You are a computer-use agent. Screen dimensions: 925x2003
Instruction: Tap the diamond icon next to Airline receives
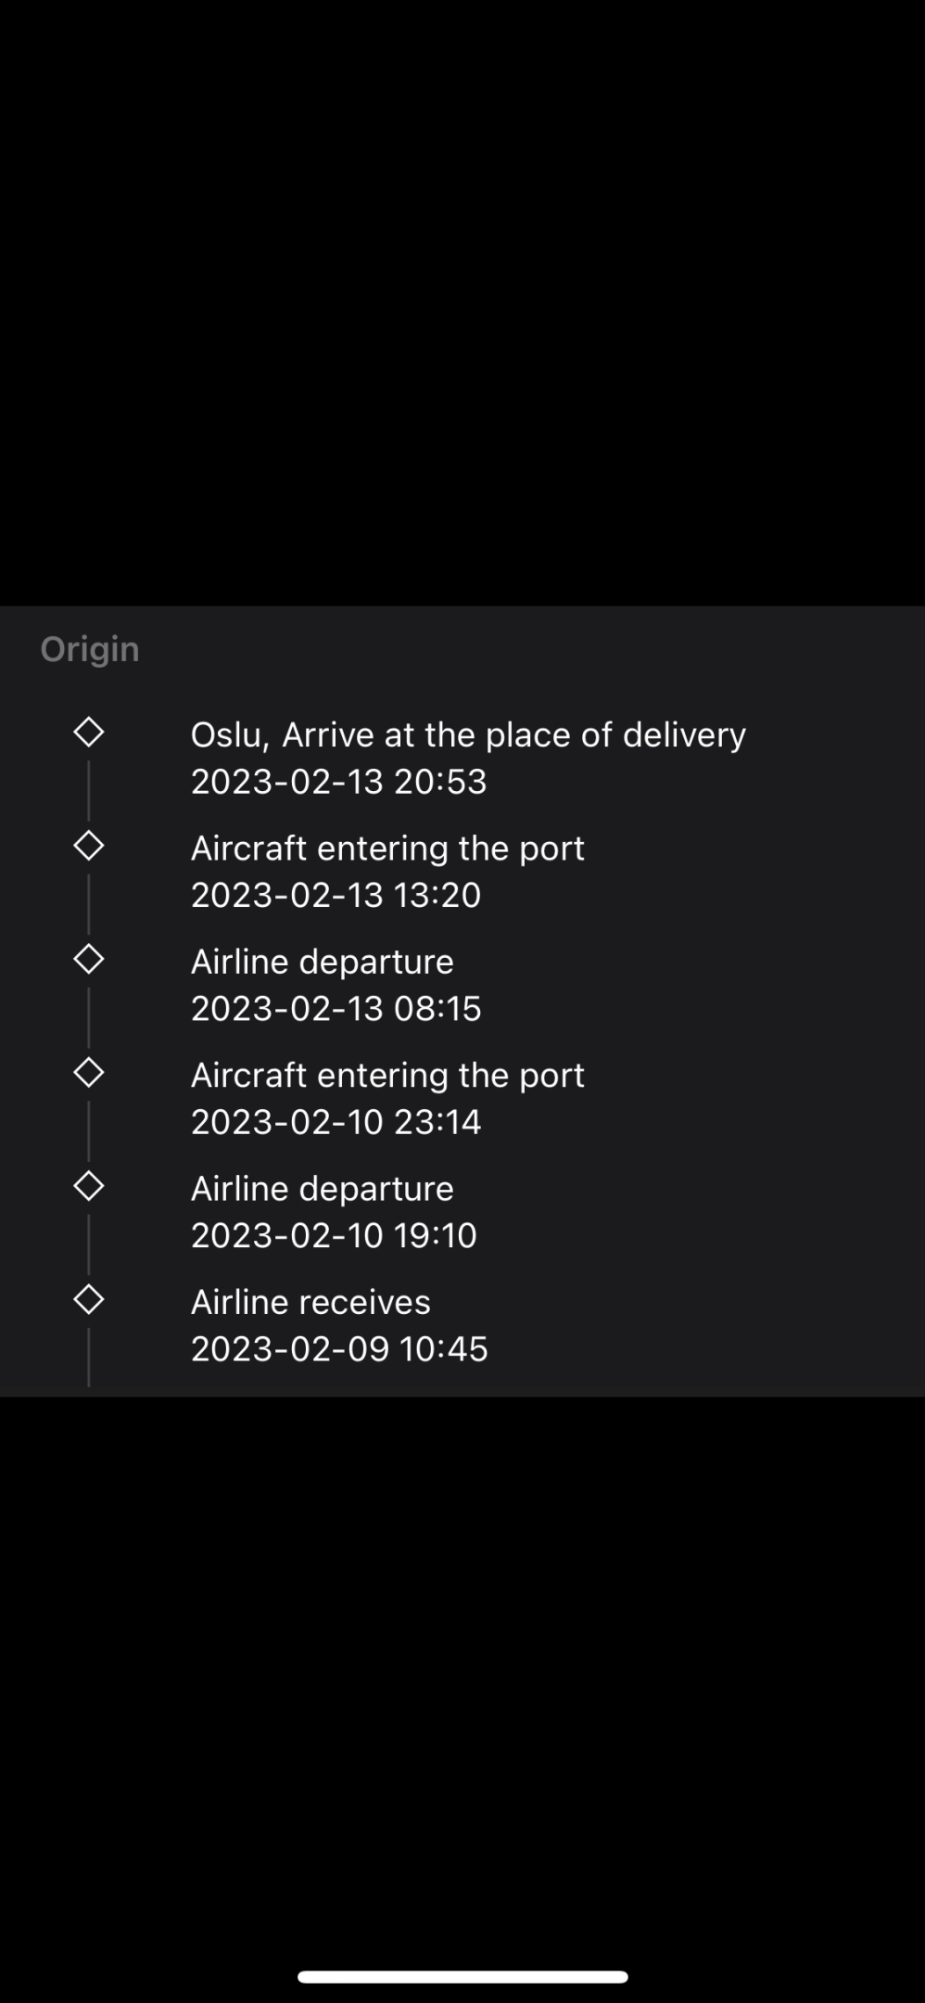pos(88,1299)
